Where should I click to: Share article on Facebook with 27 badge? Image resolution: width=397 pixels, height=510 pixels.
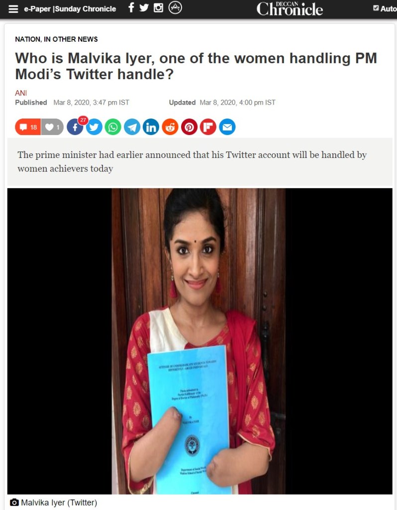coord(75,127)
